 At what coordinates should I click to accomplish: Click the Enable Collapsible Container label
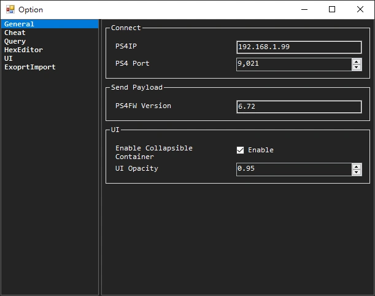154,152
